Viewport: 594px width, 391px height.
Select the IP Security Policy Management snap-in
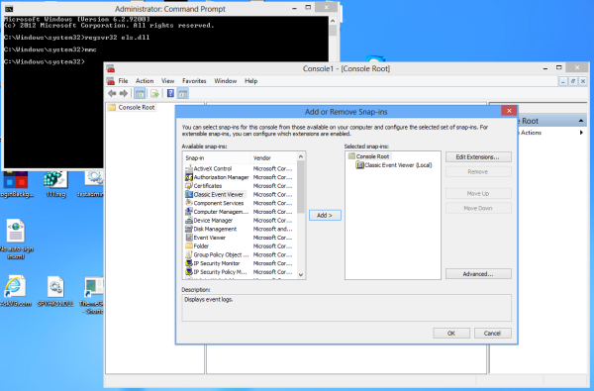click(216, 272)
